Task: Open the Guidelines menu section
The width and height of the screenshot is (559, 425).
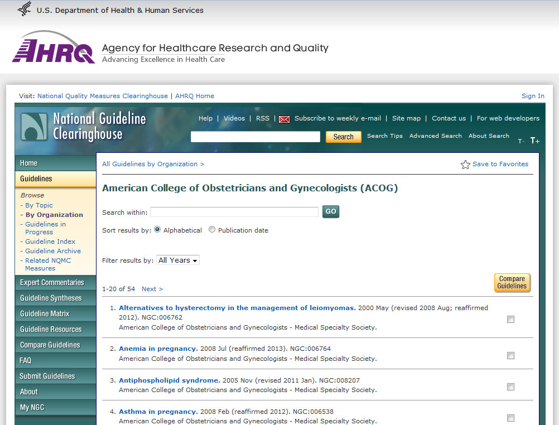Action: pos(56,179)
